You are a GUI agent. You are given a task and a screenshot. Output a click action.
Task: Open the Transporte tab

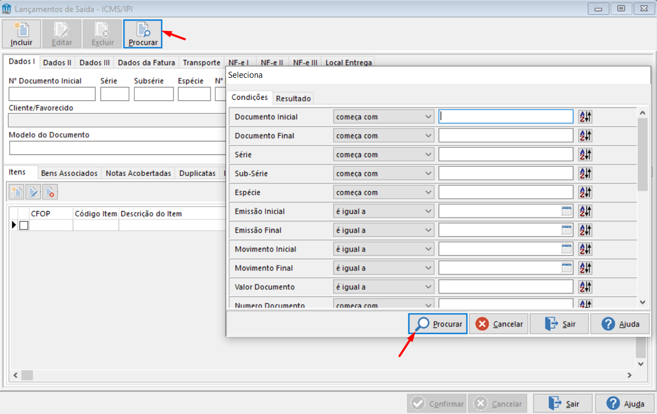coord(202,63)
